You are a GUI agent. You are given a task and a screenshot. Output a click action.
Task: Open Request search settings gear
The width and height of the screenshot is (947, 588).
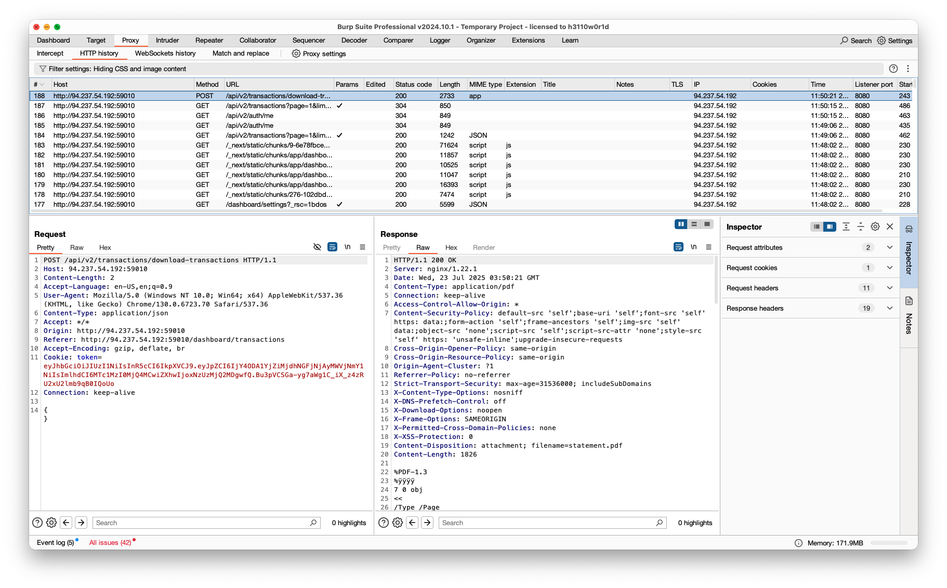[x=51, y=523]
